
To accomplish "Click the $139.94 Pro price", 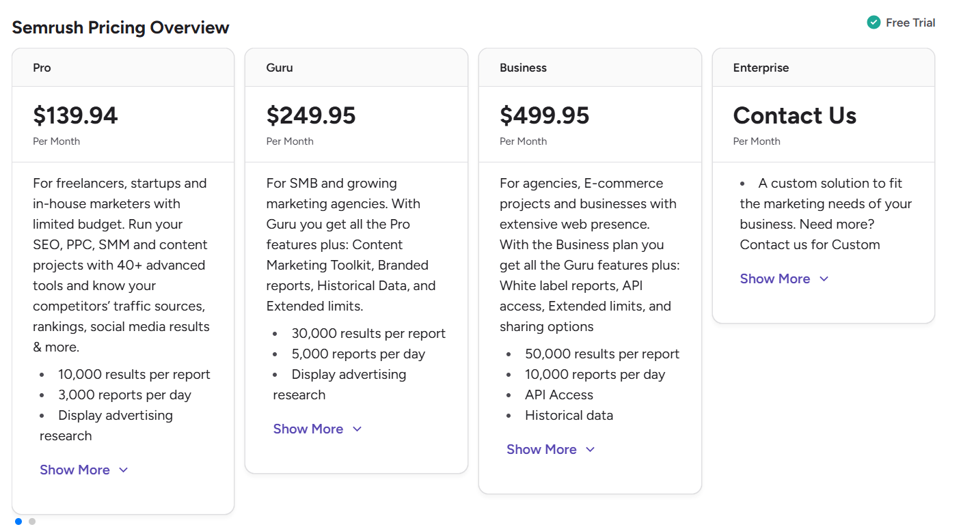I will (76, 116).
